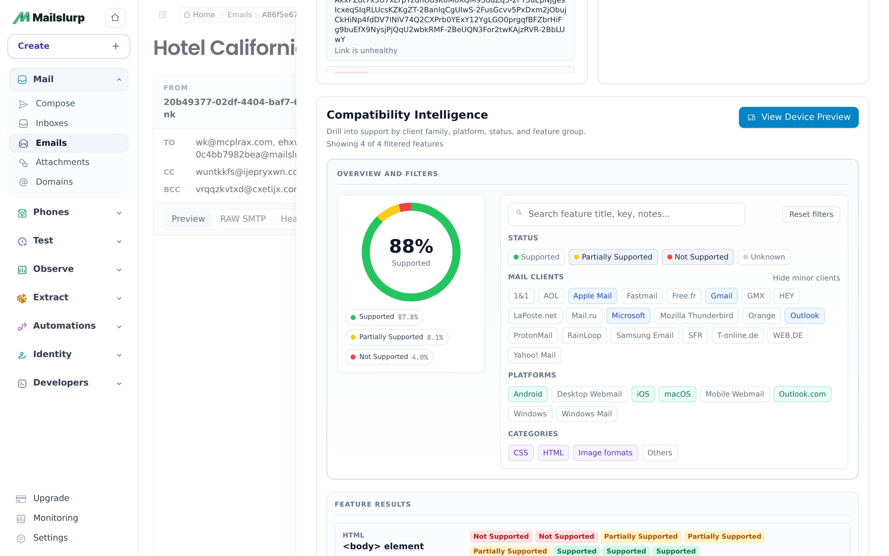Click the View Device Preview button
Image resolution: width=889 pixels, height=556 pixels.
[798, 117]
